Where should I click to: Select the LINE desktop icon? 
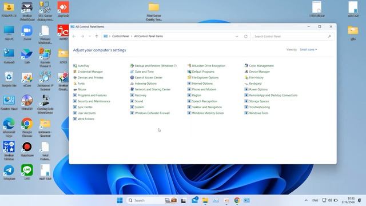[x=27, y=172]
